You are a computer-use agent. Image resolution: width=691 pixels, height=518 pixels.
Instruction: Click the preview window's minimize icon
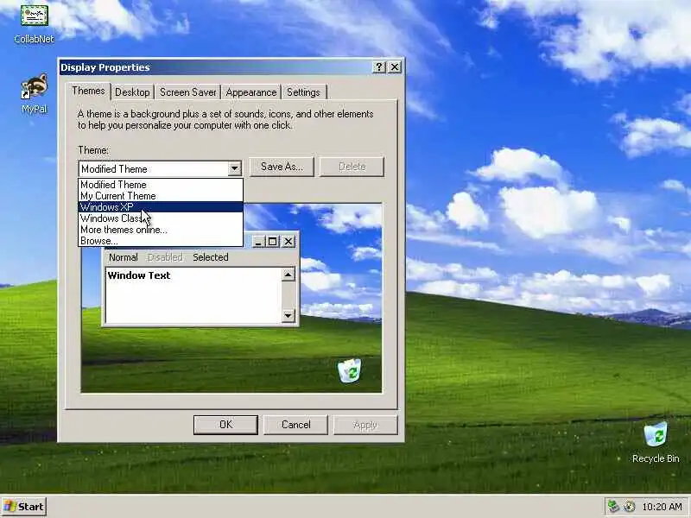[x=258, y=242]
